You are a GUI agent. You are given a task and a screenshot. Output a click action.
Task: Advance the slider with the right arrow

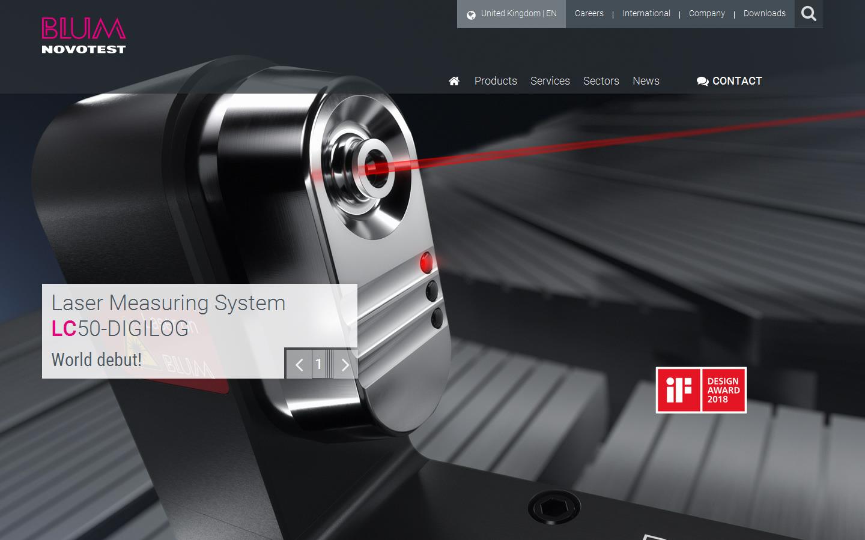(344, 364)
